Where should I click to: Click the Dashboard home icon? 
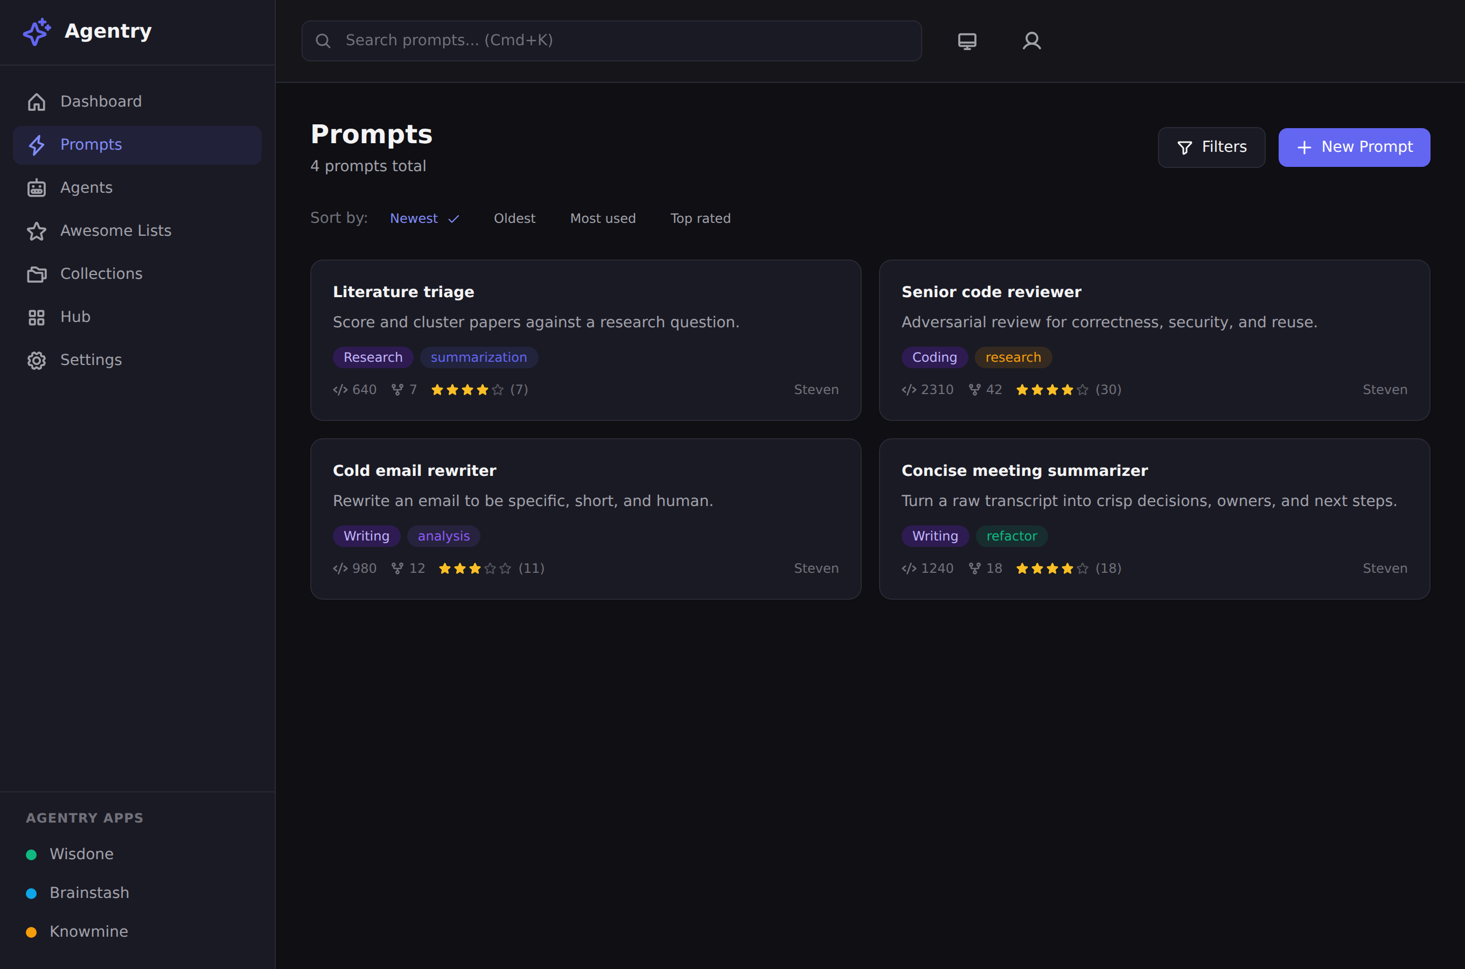pyautogui.click(x=37, y=102)
